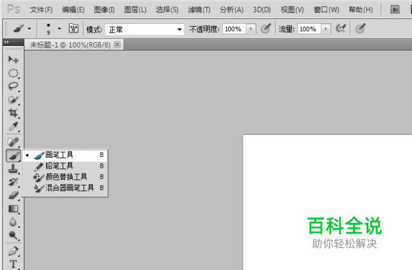
Task: Open the 帮助(H) menu
Action: (x=361, y=10)
